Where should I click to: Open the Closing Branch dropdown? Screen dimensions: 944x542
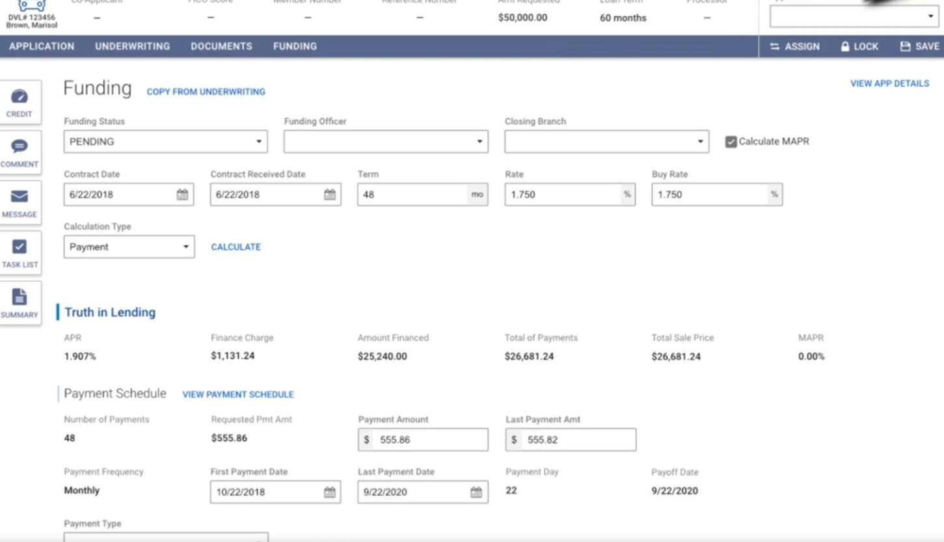606,142
